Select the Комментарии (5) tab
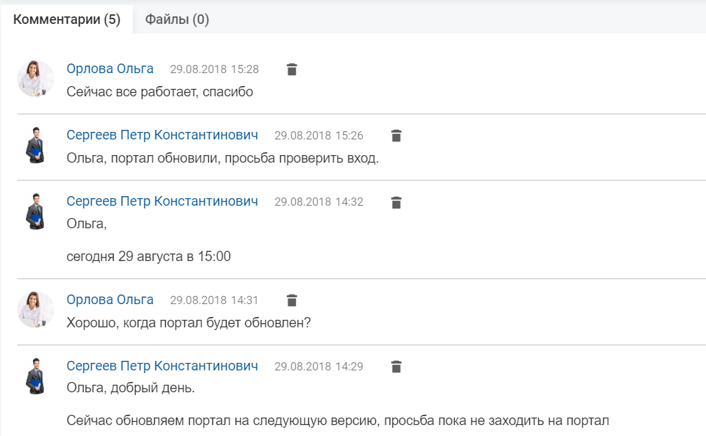 [x=66, y=19]
